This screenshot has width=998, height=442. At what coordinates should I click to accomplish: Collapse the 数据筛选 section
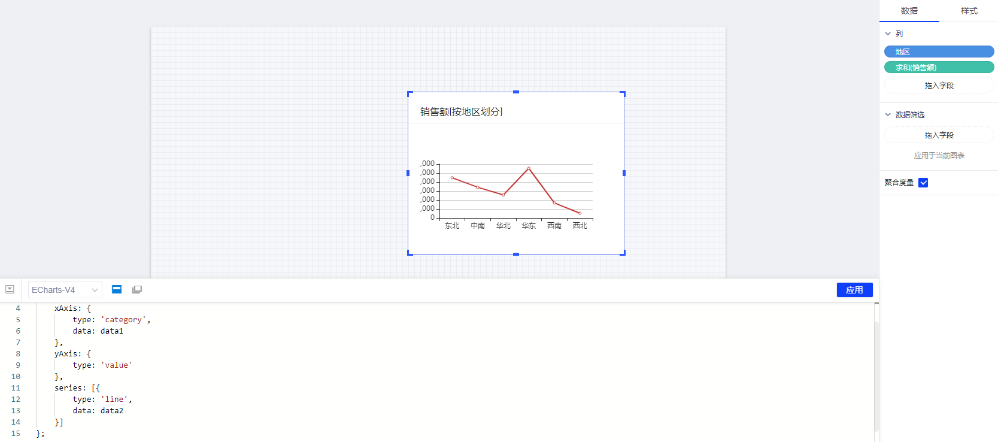click(x=888, y=115)
